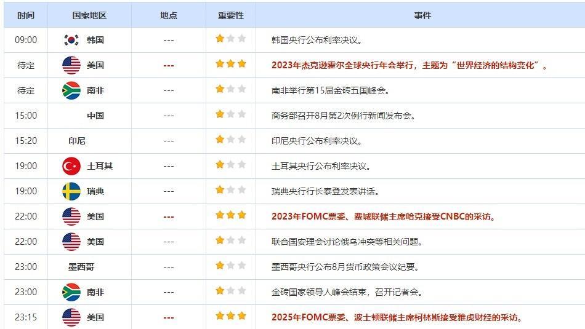Click star rating in 土耳其 row

[230, 165]
